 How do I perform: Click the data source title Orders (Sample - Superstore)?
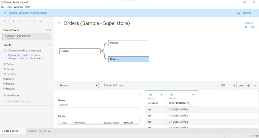tap(97, 23)
